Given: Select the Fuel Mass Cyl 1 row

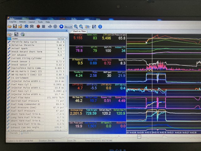Looking at the screenshot, I should click(36, 85).
